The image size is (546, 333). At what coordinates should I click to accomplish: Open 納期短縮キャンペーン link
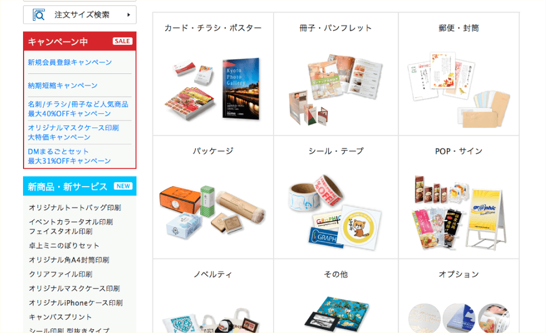click(x=62, y=85)
